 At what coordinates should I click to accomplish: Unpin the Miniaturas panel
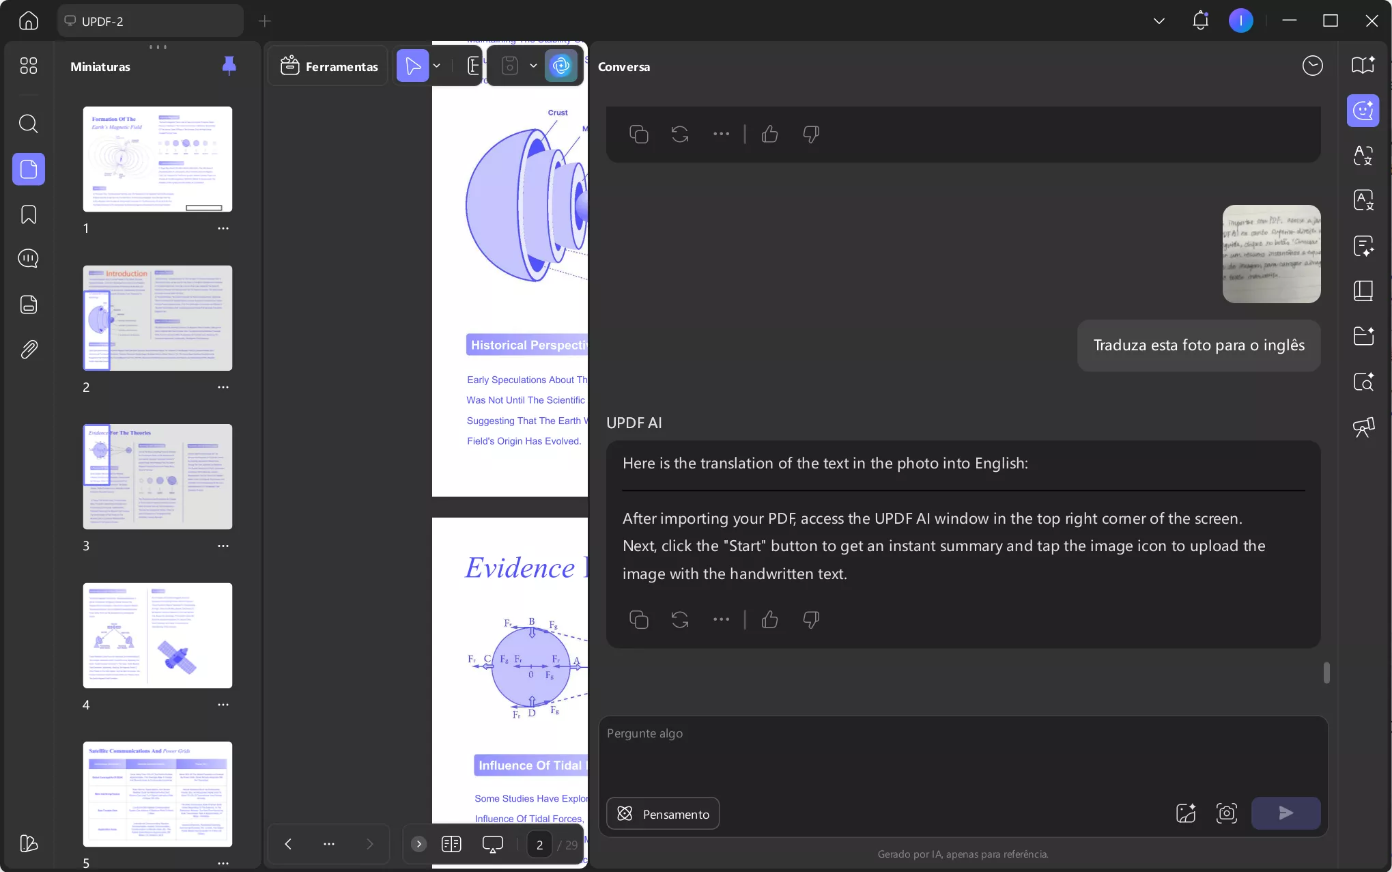click(229, 66)
